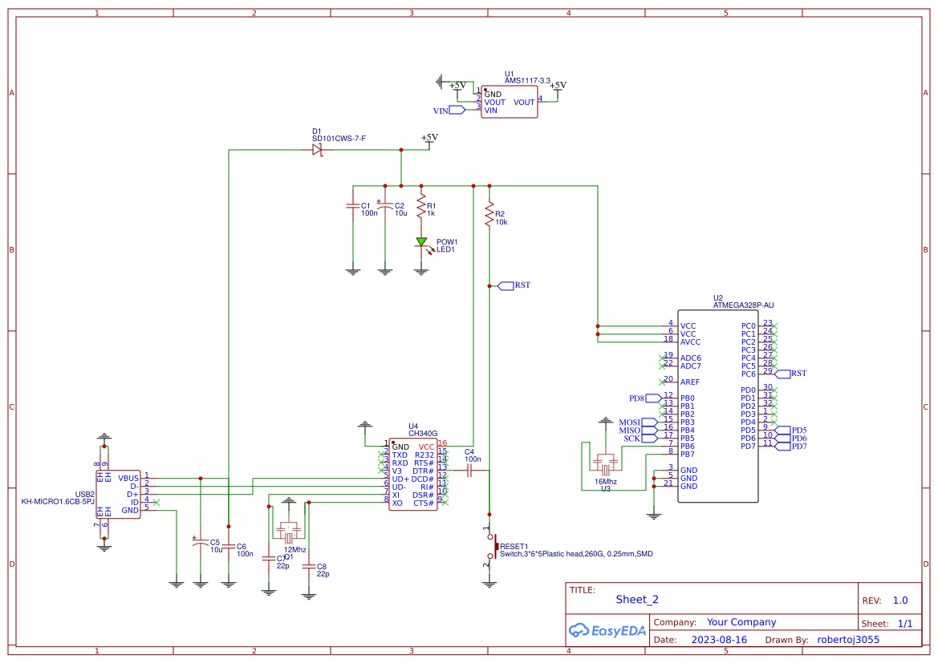Screen dimensions: 938x663
Task: Select the ATMEGA328P-AU microcontroller symbol
Action: (718, 405)
